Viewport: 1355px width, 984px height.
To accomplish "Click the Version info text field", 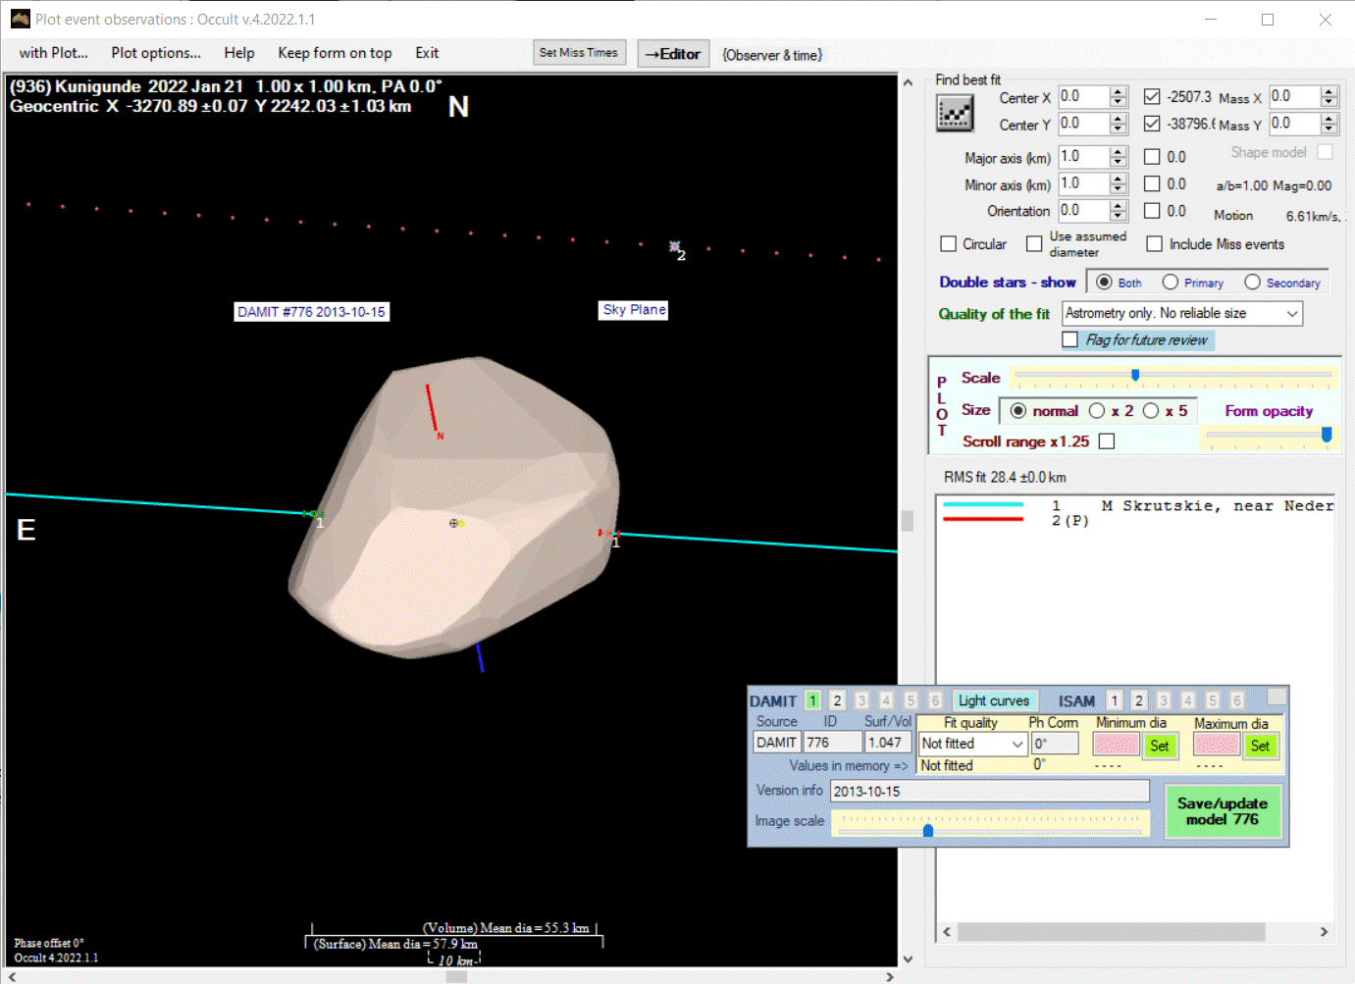I will pos(989,792).
